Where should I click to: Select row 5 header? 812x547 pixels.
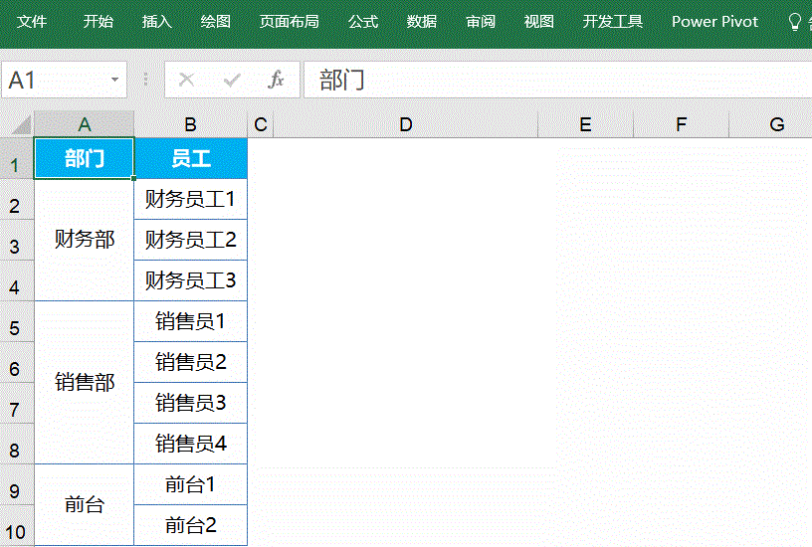pyautogui.click(x=16, y=322)
